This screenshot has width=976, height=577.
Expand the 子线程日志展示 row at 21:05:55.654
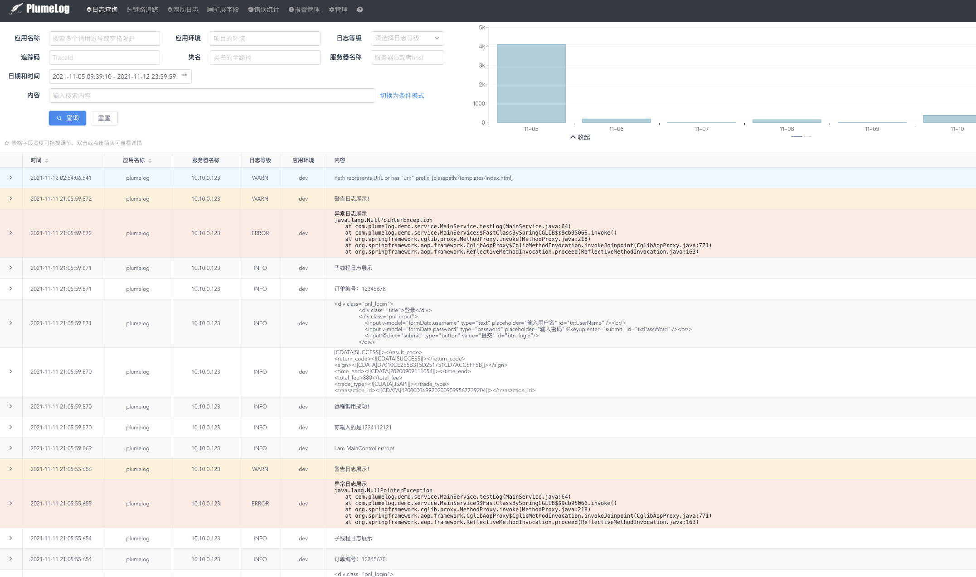[11, 538]
